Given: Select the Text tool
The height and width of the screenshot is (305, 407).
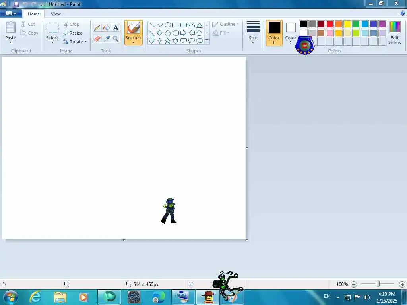Looking at the screenshot, I should (116, 27).
